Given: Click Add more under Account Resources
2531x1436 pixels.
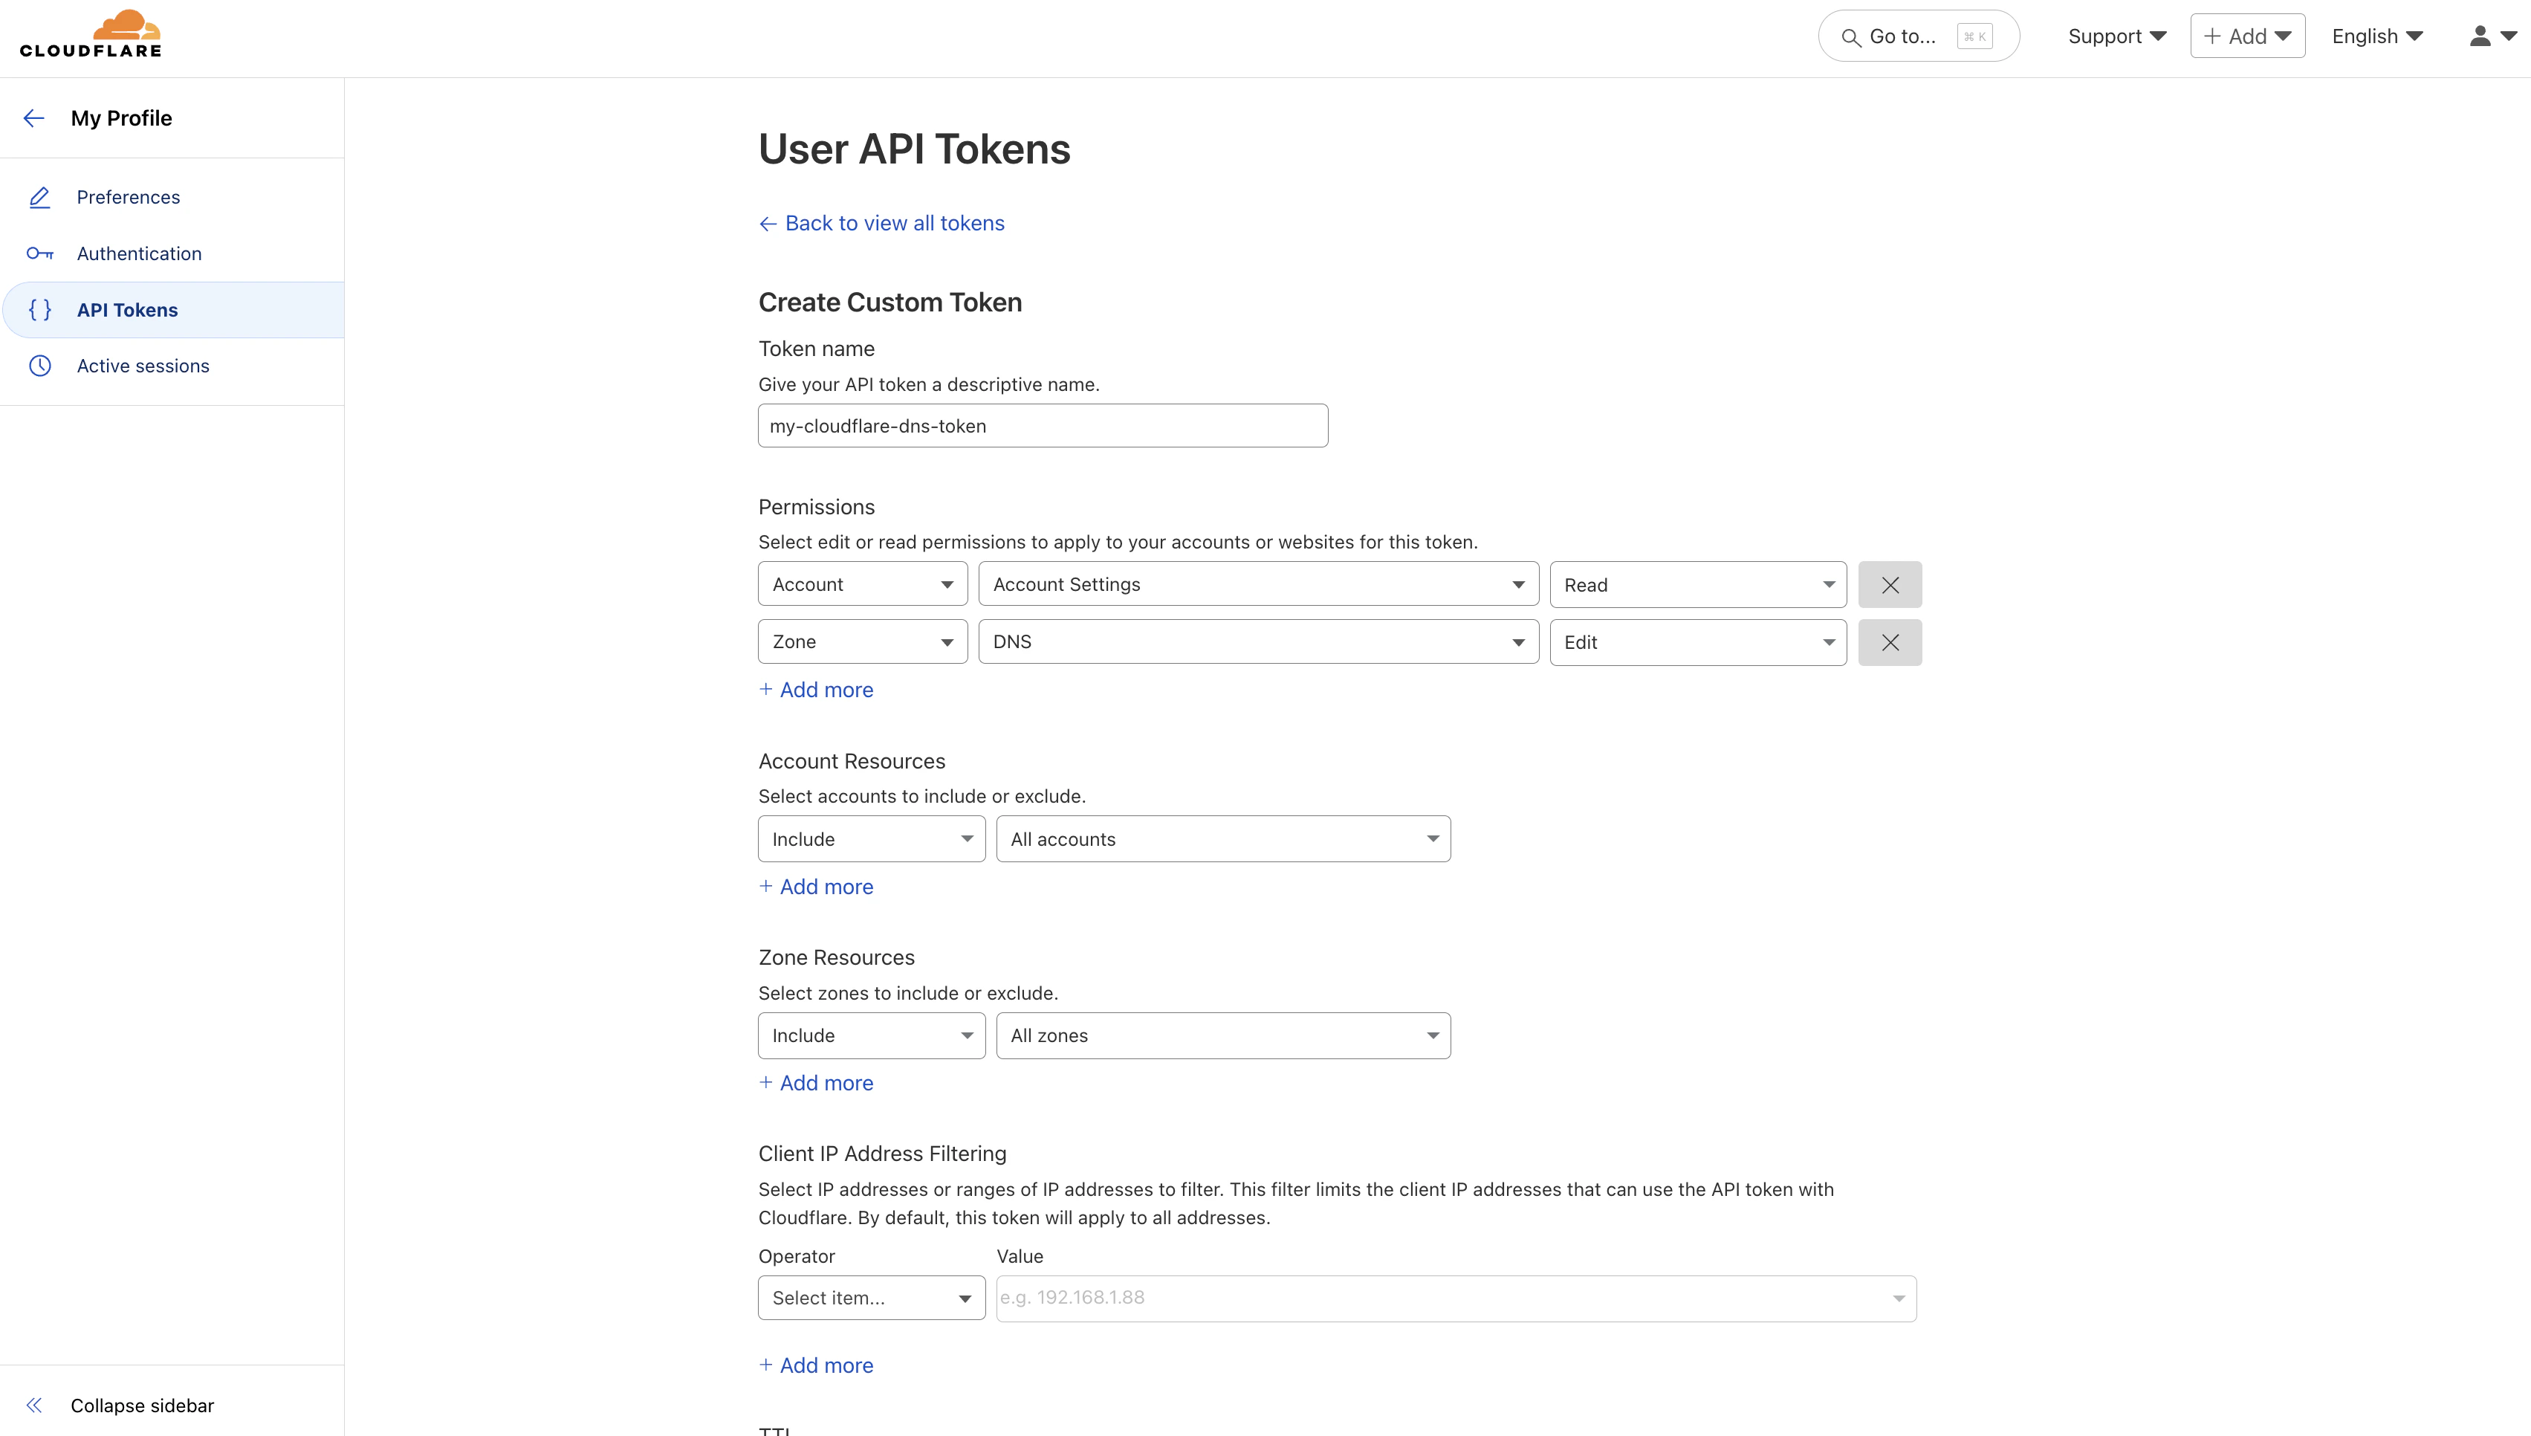Looking at the screenshot, I should [815, 887].
